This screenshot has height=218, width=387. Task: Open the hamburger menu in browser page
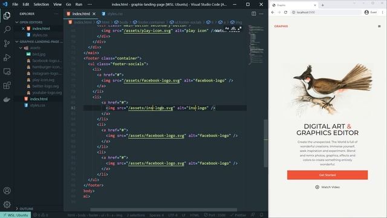[379, 26]
